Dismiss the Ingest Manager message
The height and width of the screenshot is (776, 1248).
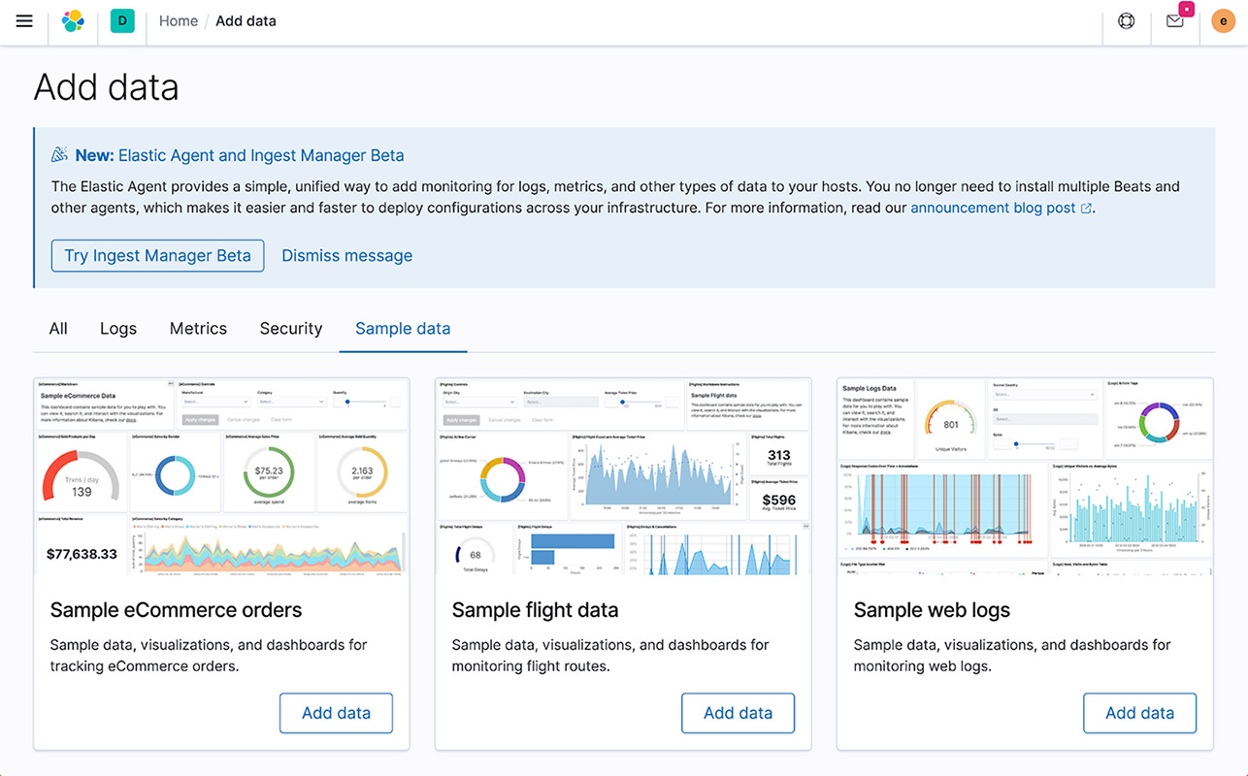346,255
